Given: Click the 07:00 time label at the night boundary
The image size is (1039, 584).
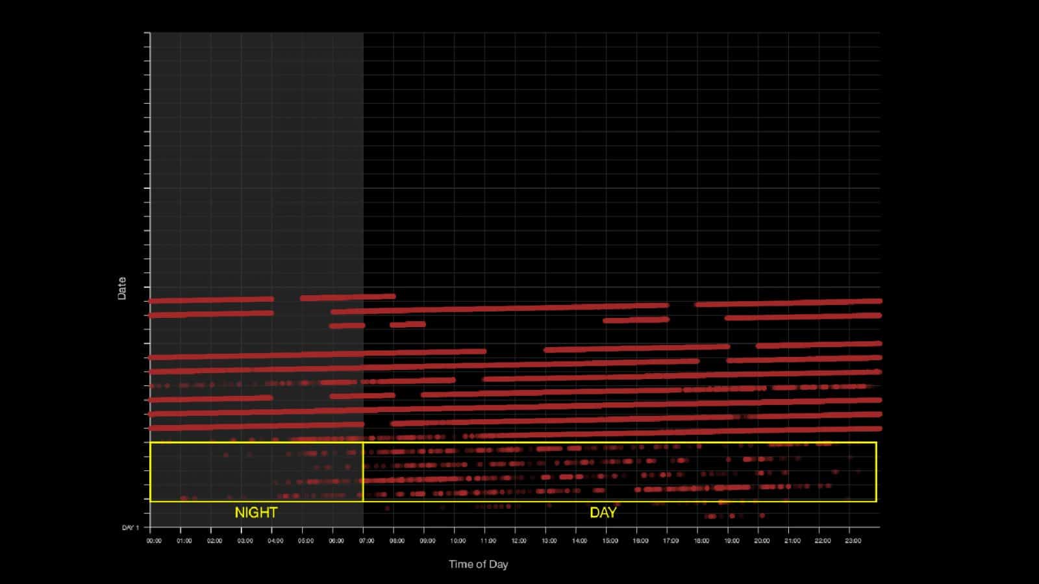Looking at the screenshot, I should click(x=368, y=539).
